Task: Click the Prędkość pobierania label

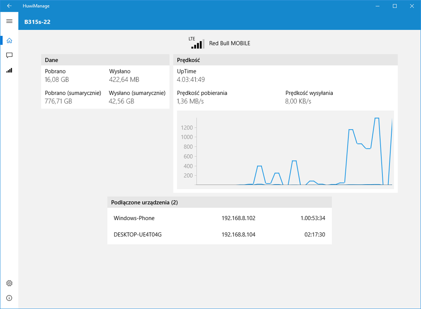Action: pos(202,93)
